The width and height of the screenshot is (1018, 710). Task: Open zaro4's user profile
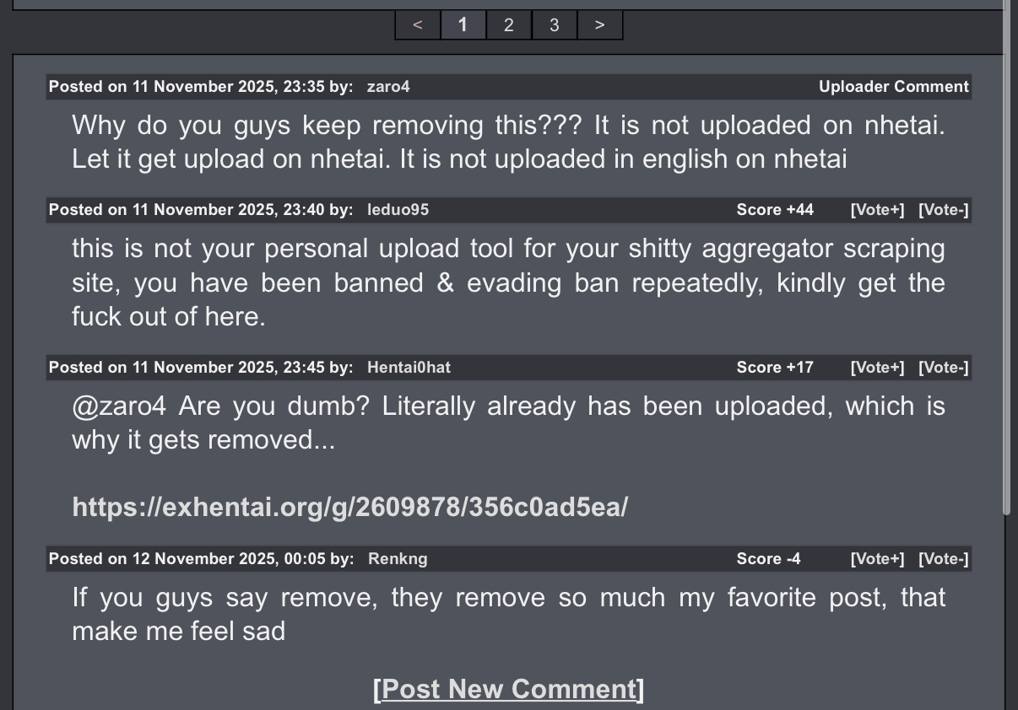pos(388,87)
